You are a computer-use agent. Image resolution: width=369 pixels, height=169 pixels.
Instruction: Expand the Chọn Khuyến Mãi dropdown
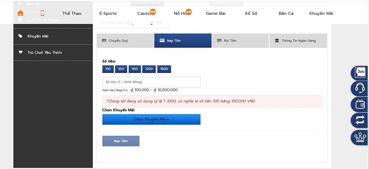pos(151,119)
